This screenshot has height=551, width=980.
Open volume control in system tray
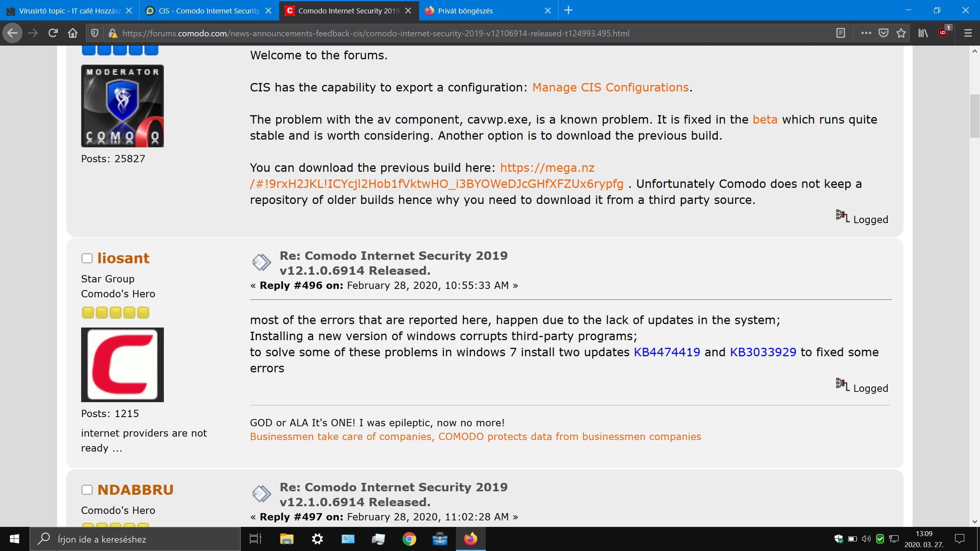tap(866, 539)
